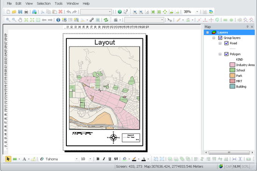Click the MRT red color swatch
257x171 pixels.
(x=232, y=81)
